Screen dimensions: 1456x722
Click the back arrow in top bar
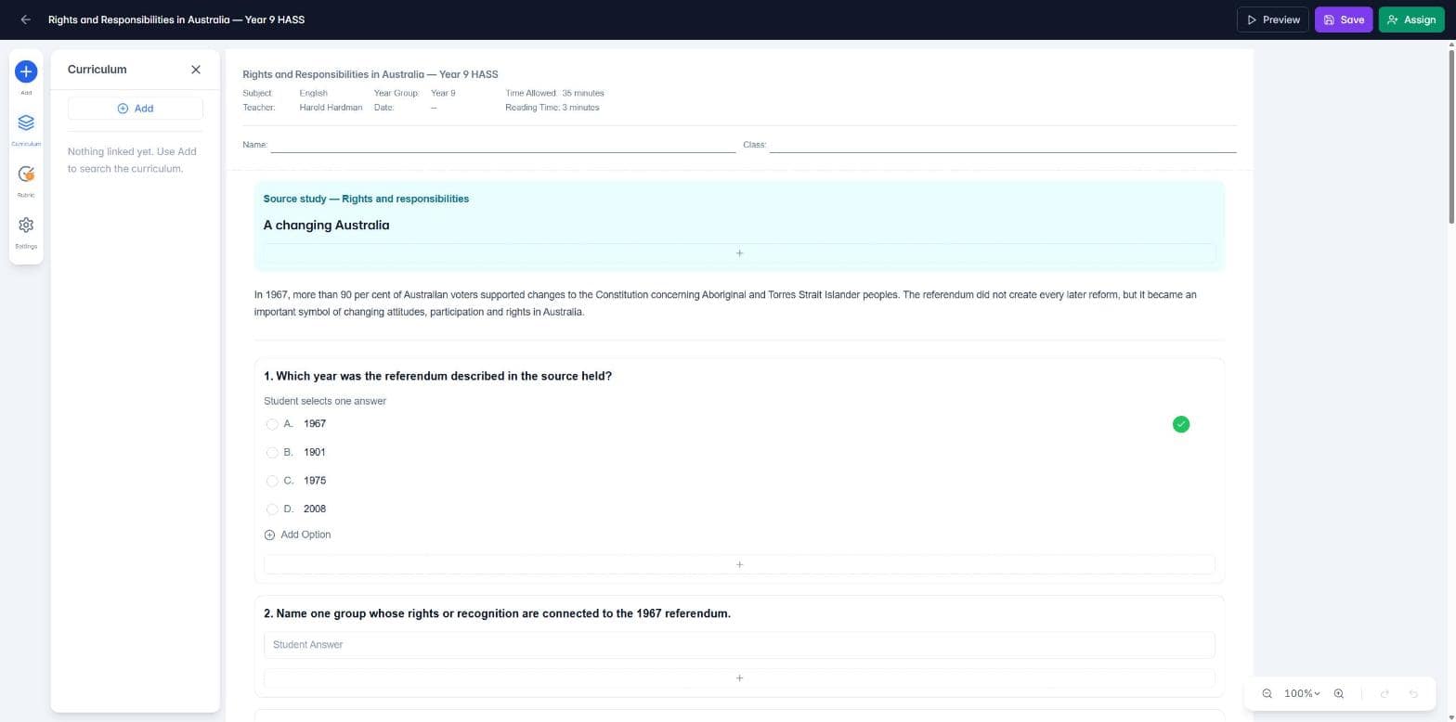pyautogui.click(x=25, y=19)
